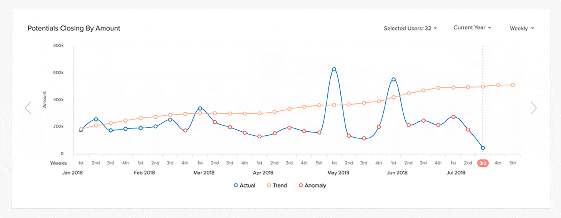The height and width of the screenshot is (218, 561).
Task: Expand the Current Year dropdown
Action: pyautogui.click(x=472, y=28)
